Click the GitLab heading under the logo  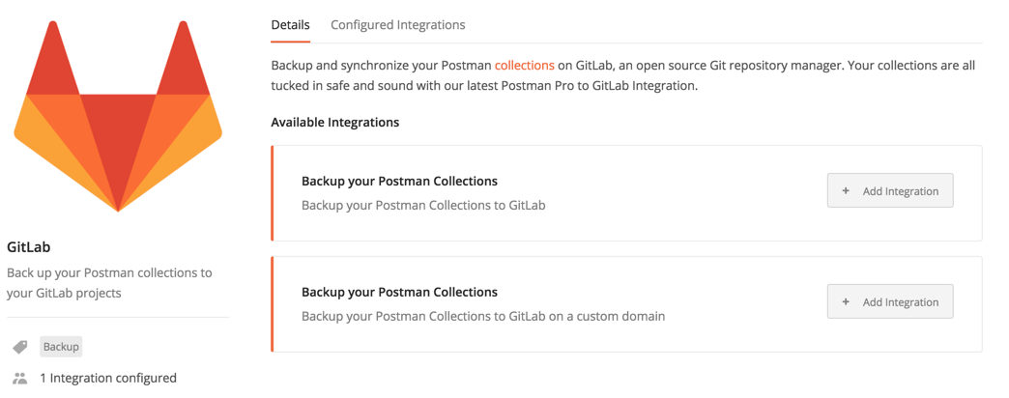coord(28,247)
